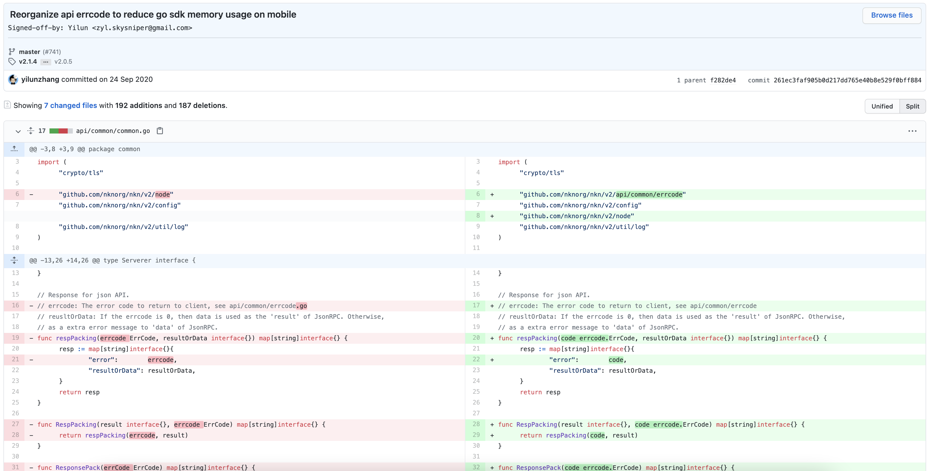Expand hidden lines above package common hunk
Screen dimensions: 929x471
pyautogui.click(x=14, y=149)
